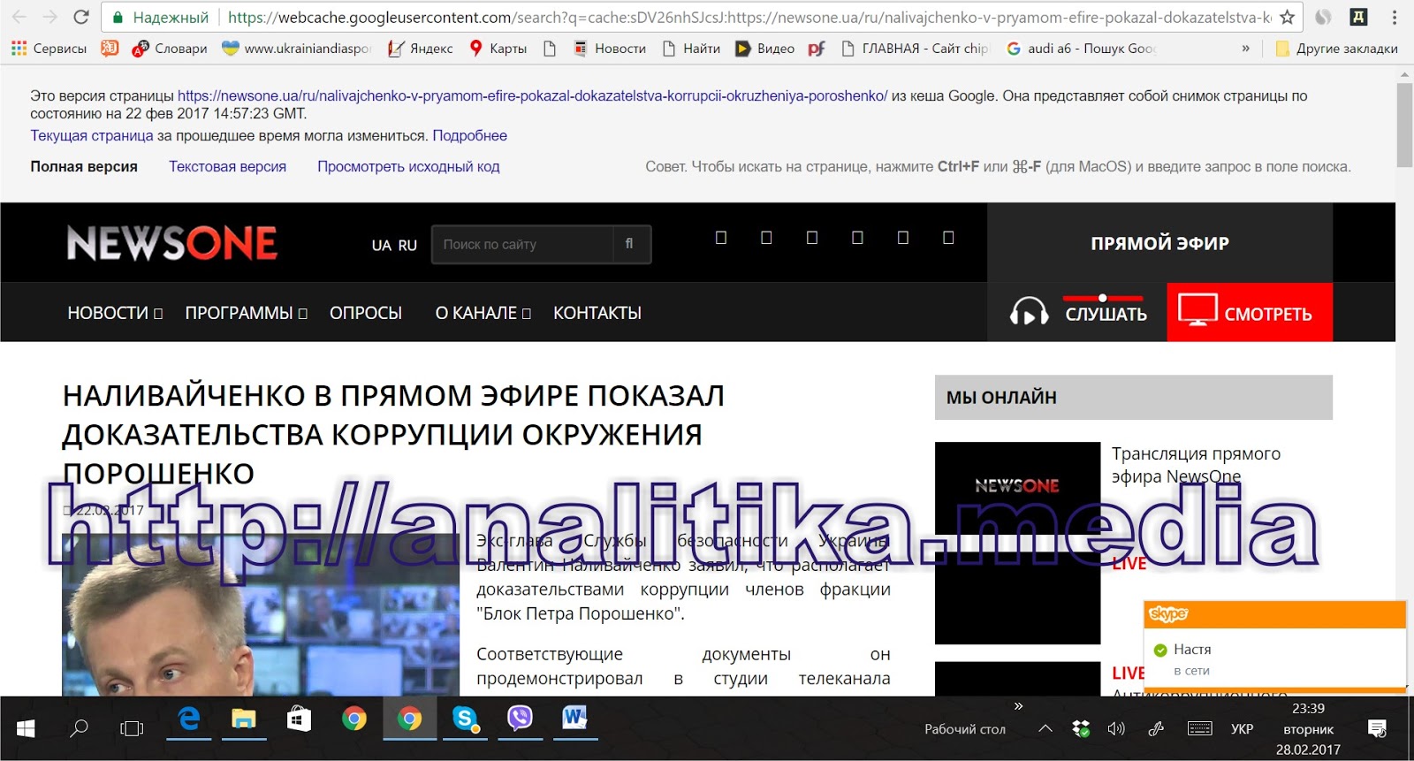Bookmark this page with the star icon
The image size is (1414, 761).
click(1287, 17)
